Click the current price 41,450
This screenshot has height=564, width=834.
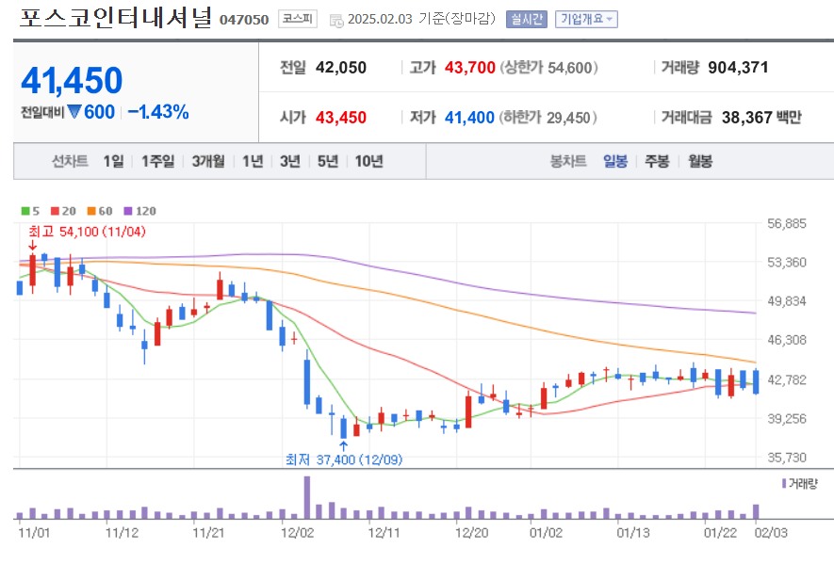(72, 80)
